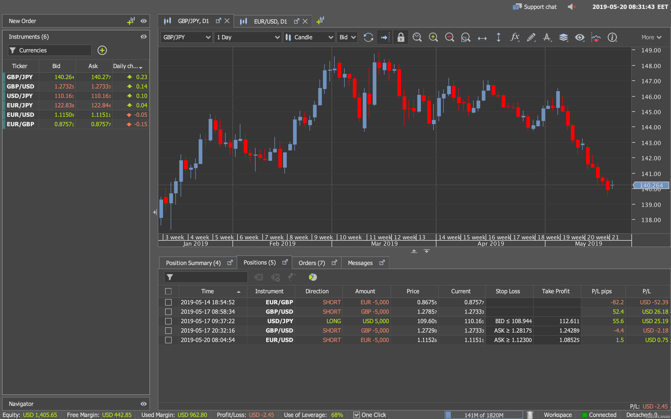Viewport: 671px width, 419px height.
Task: Unmute the sound speaker icon
Action: [x=572, y=7]
